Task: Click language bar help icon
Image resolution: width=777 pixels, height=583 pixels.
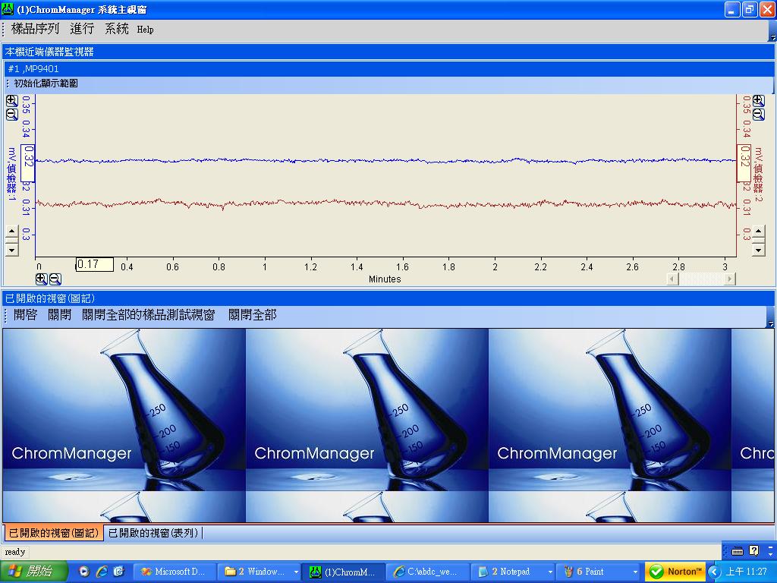Action: [x=753, y=551]
